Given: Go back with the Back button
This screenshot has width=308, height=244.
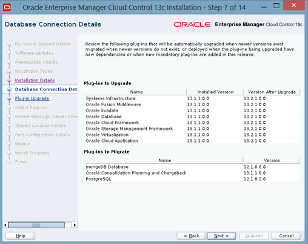Looking at the screenshot, I should pos(192,236).
